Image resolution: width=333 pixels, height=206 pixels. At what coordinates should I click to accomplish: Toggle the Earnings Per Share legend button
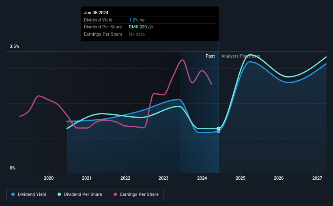coord(136,195)
